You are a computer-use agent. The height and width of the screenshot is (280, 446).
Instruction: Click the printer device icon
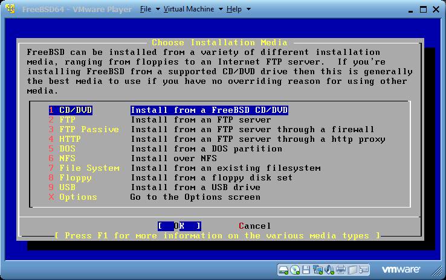[x=340, y=270]
